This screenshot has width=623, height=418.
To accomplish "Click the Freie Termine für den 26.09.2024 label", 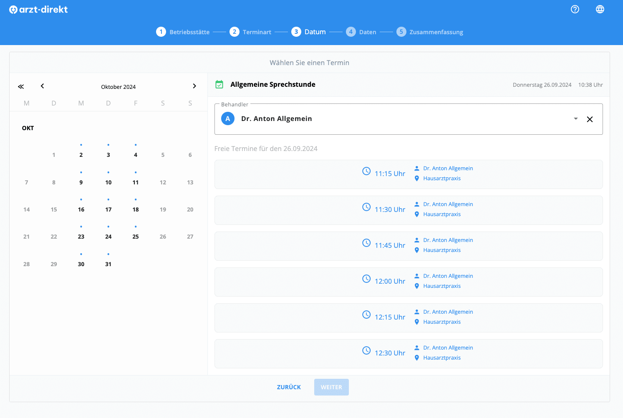I will (x=266, y=149).
